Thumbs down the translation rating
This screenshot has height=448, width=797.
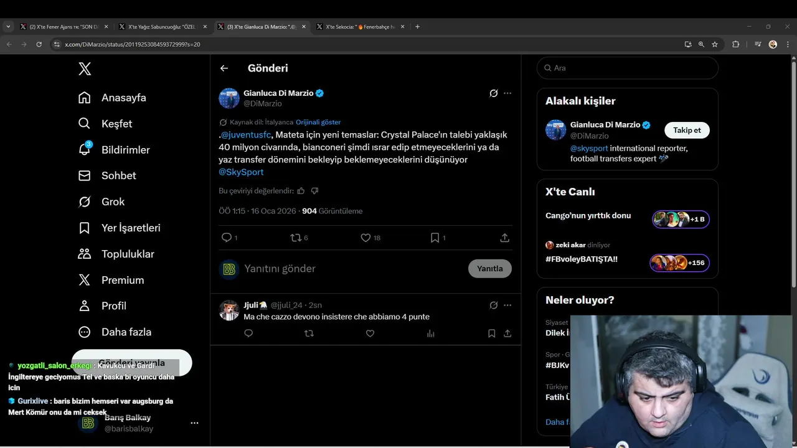(314, 191)
